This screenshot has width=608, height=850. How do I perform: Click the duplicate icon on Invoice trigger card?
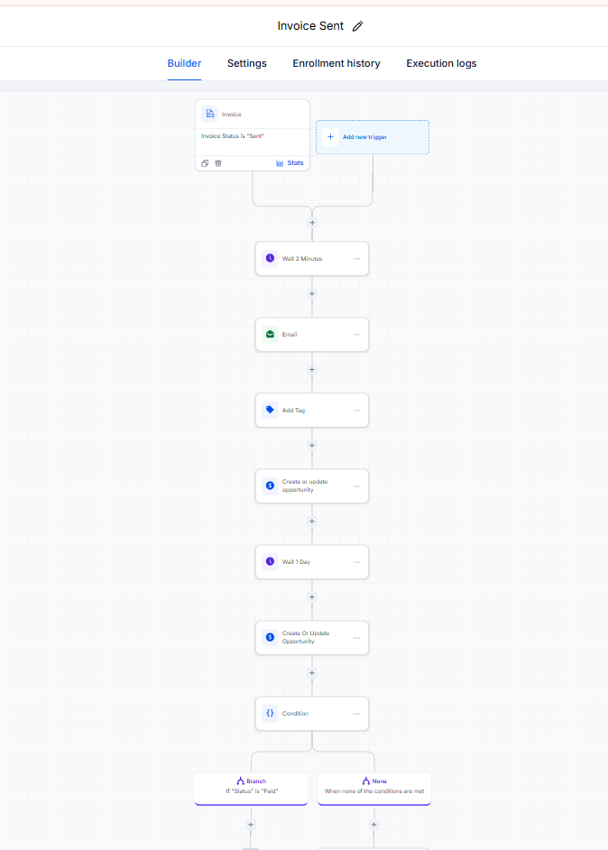pos(205,163)
